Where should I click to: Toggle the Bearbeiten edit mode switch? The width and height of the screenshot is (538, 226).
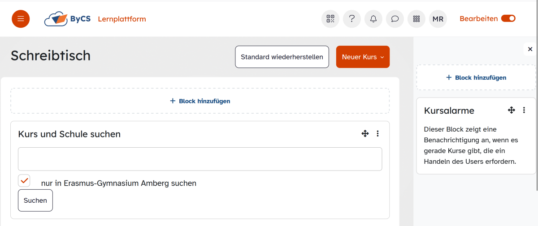pos(508,19)
